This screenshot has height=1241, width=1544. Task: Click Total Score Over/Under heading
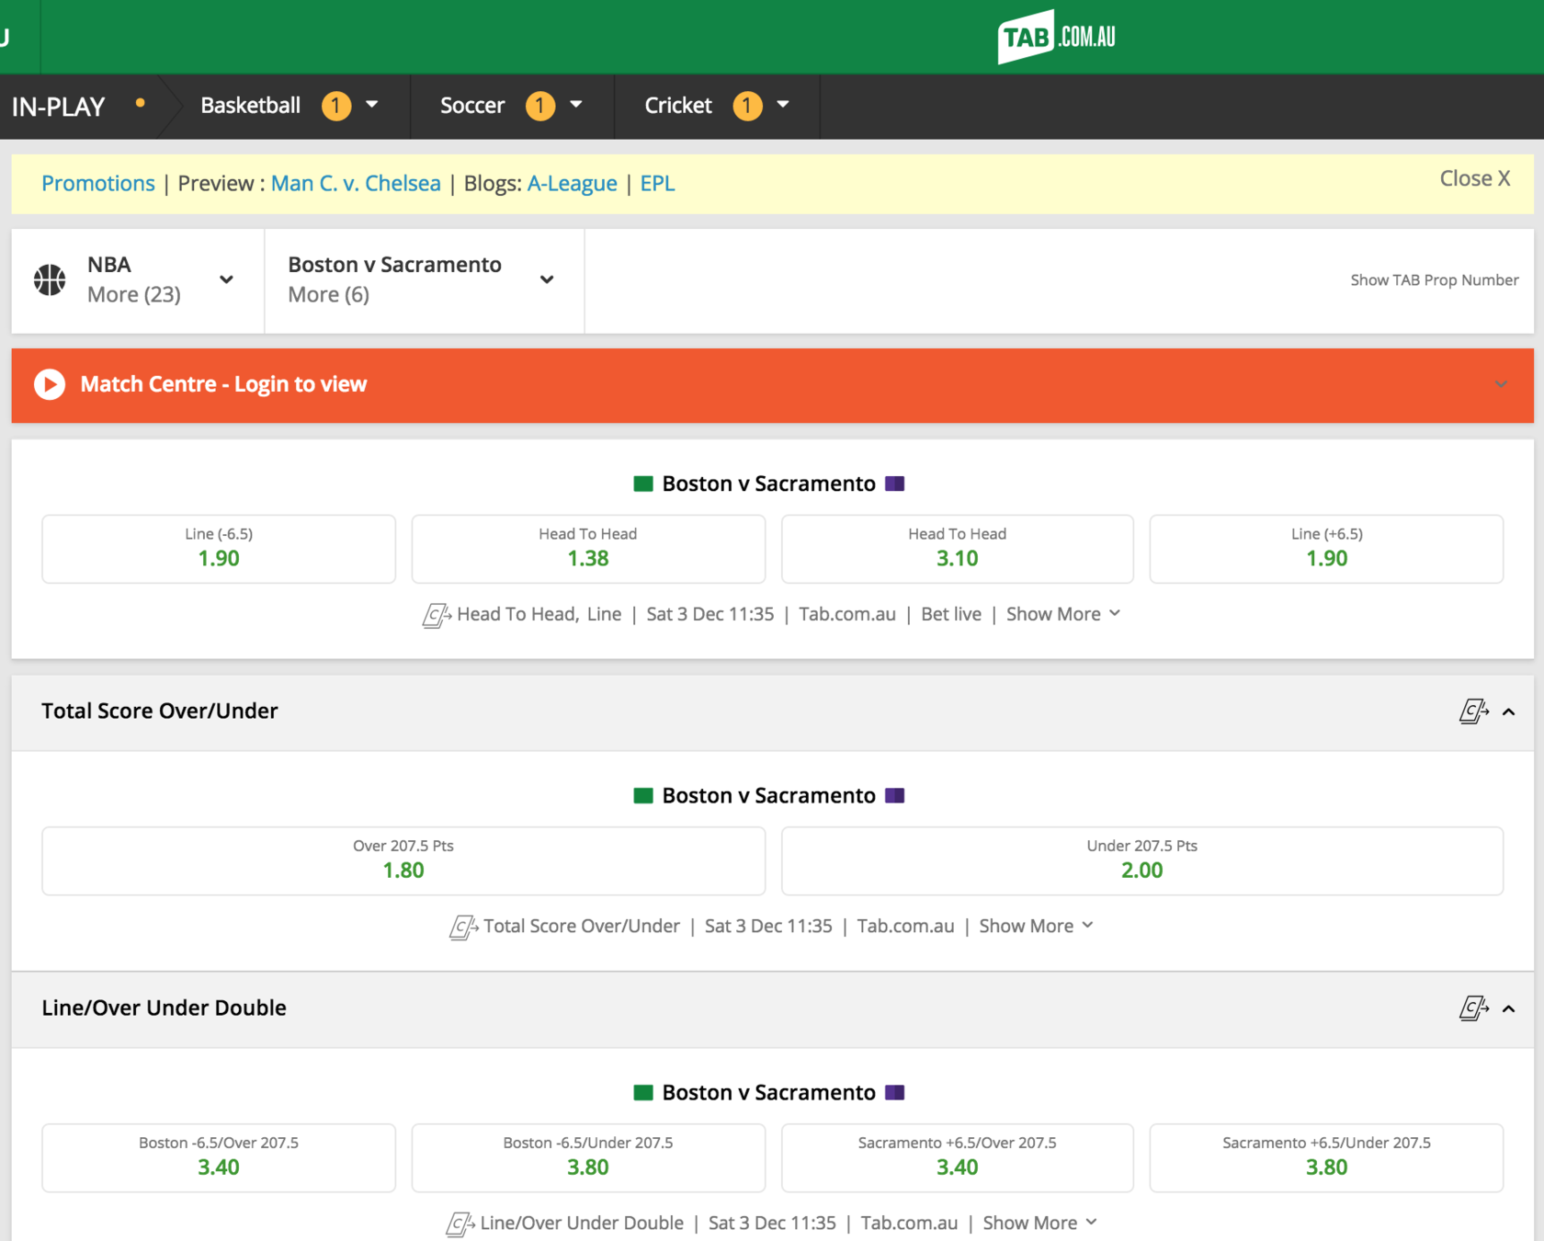click(160, 711)
